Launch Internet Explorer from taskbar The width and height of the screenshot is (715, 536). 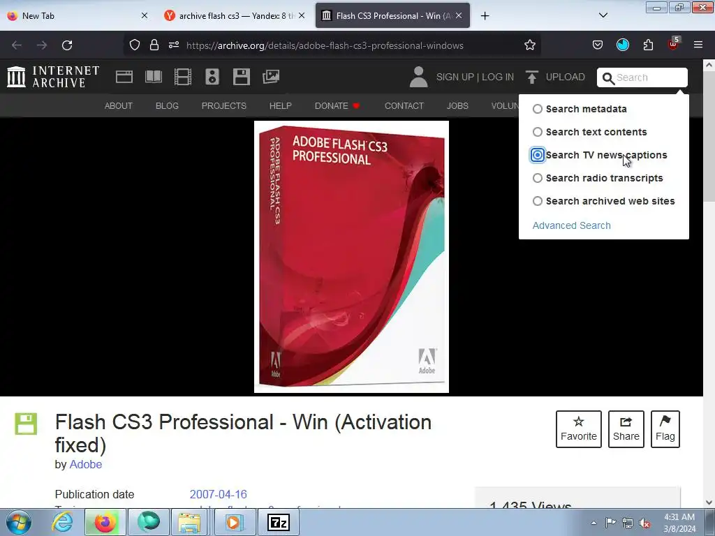(62, 522)
